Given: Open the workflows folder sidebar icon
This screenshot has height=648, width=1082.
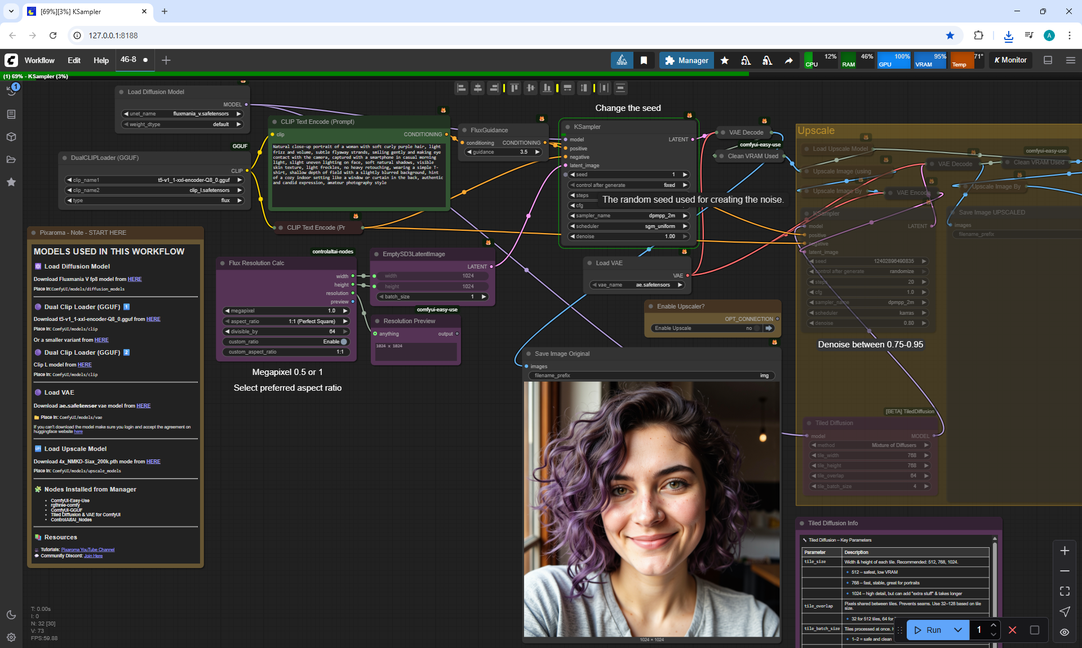Looking at the screenshot, I should 11,159.
